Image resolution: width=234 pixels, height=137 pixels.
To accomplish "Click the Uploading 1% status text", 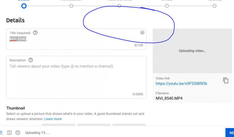I will pos(37,133).
